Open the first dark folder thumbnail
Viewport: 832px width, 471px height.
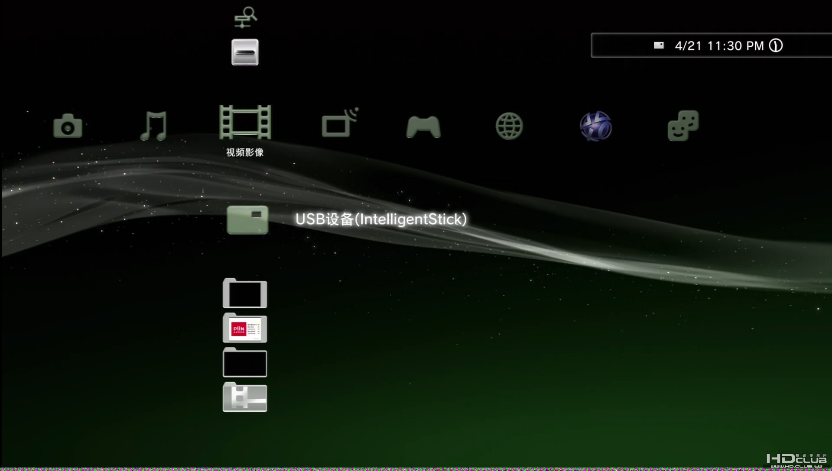(x=245, y=293)
